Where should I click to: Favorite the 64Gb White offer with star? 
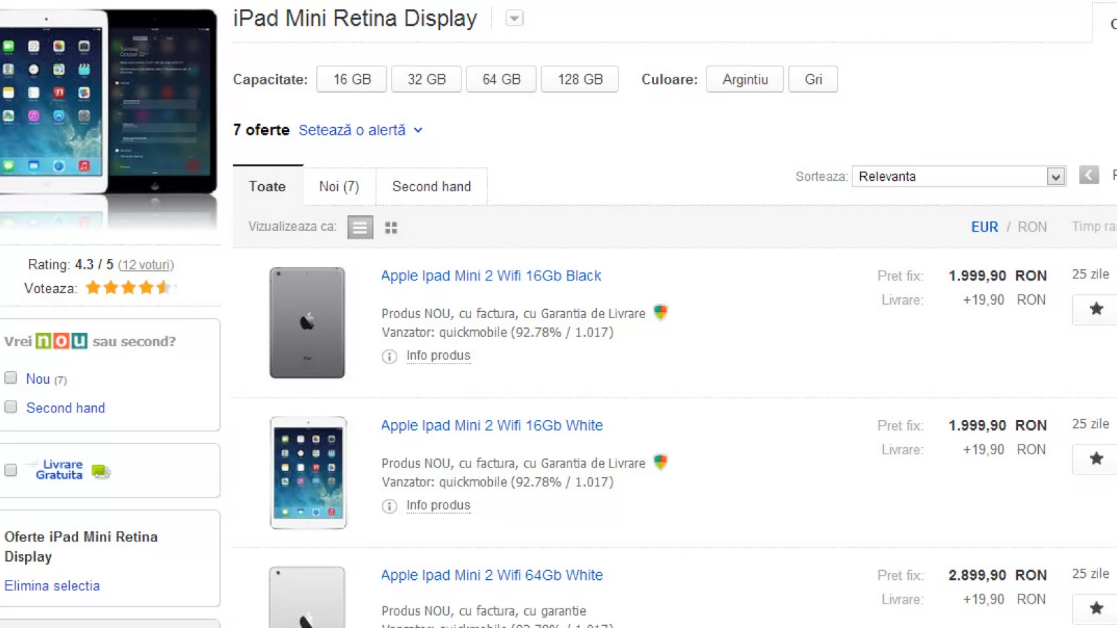(1096, 608)
